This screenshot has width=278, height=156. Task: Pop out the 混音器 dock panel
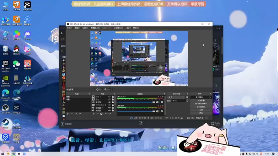tap(164, 94)
